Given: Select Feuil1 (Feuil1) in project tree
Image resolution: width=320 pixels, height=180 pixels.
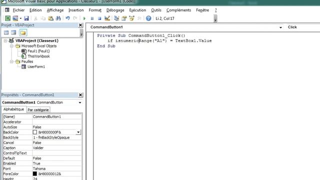Looking at the screenshot, I should click(38, 51).
